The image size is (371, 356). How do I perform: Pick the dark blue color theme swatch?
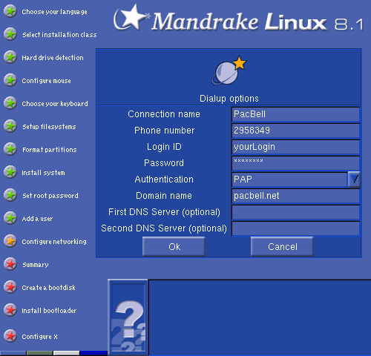pyautogui.click(x=93, y=353)
